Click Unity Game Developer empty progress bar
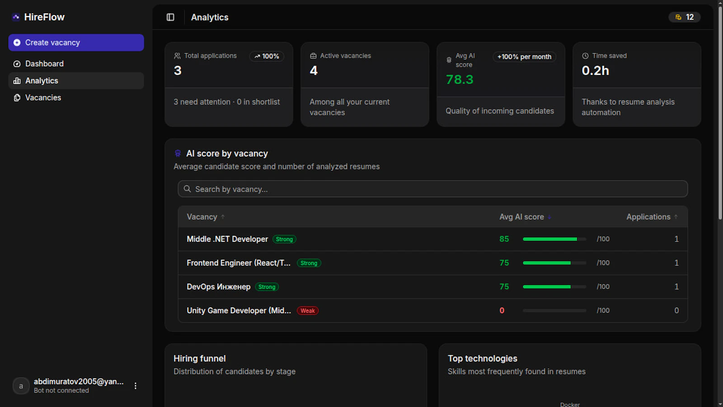 click(554, 311)
